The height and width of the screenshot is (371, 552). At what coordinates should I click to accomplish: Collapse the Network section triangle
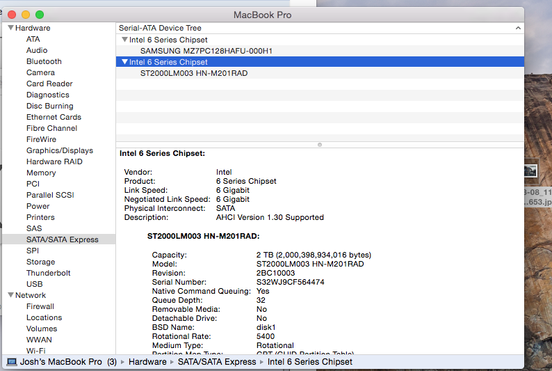pyautogui.click(x=10, y=295)
